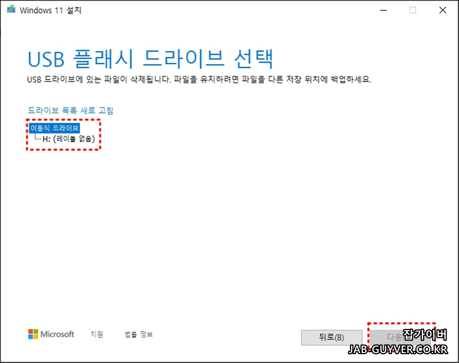The width and height of the screenshot is (459, 363).
Task: Open the 지원 link
Action: (97, 334)
